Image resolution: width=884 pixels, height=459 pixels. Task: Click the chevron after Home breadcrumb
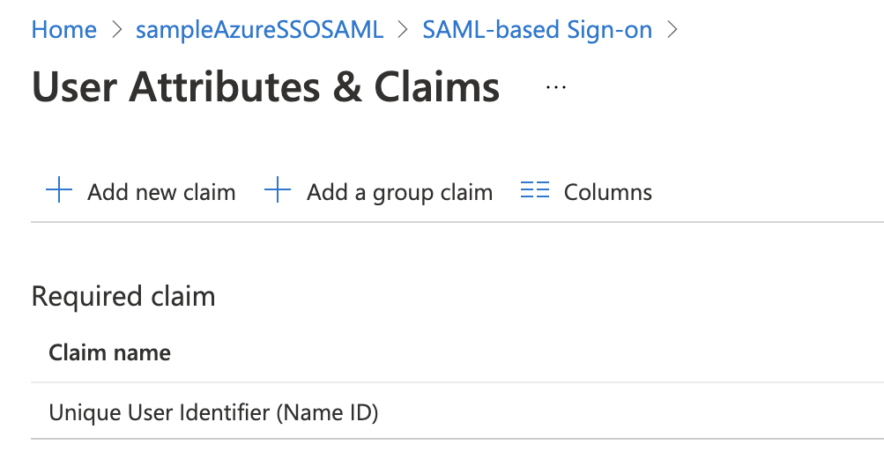pos(116,30)
